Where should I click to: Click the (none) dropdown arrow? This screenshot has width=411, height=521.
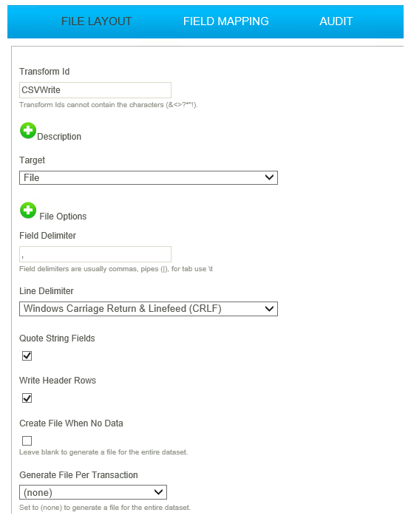[159, 492]
